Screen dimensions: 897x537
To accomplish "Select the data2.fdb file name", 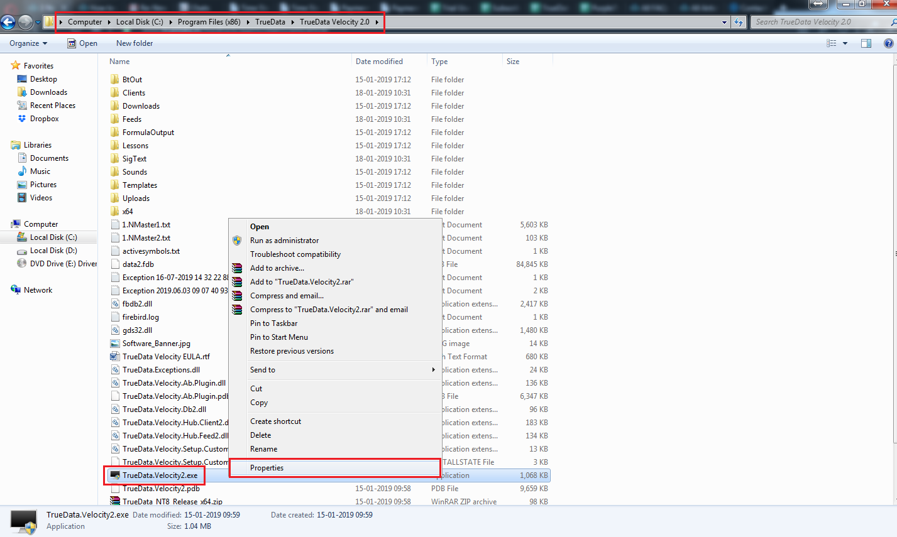I will (x=138, y=264).
